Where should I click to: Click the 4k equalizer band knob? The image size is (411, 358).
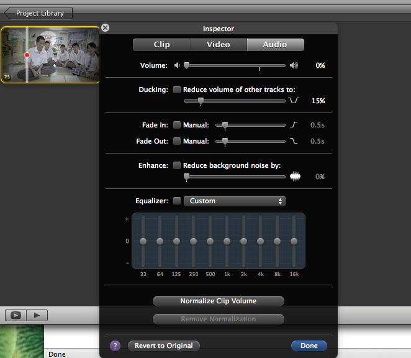[261, 241]
